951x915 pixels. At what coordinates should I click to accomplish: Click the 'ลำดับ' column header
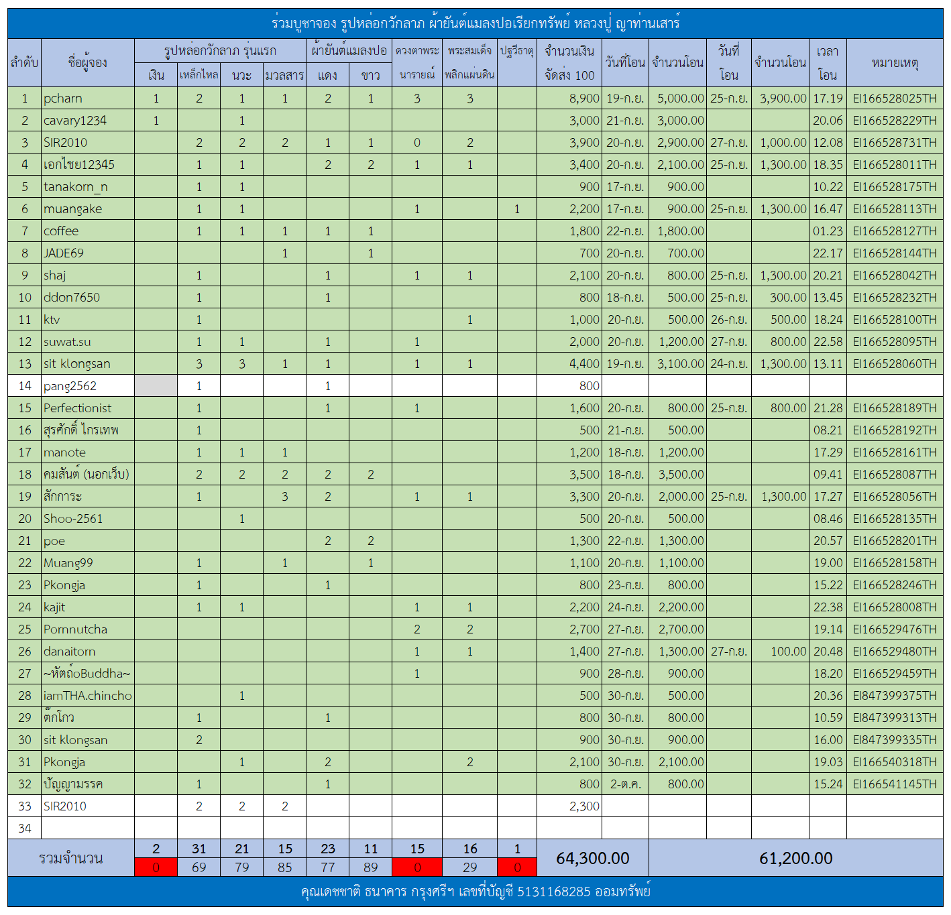click(x=24, y=63)
